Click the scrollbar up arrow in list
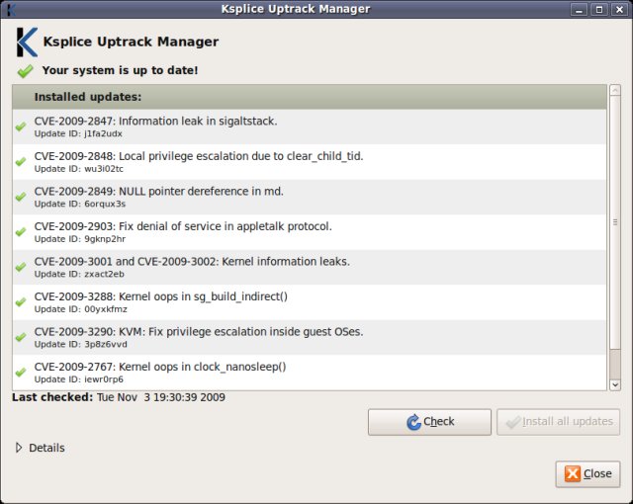Screen dimensions: 633x504 [x=614, y=91]
